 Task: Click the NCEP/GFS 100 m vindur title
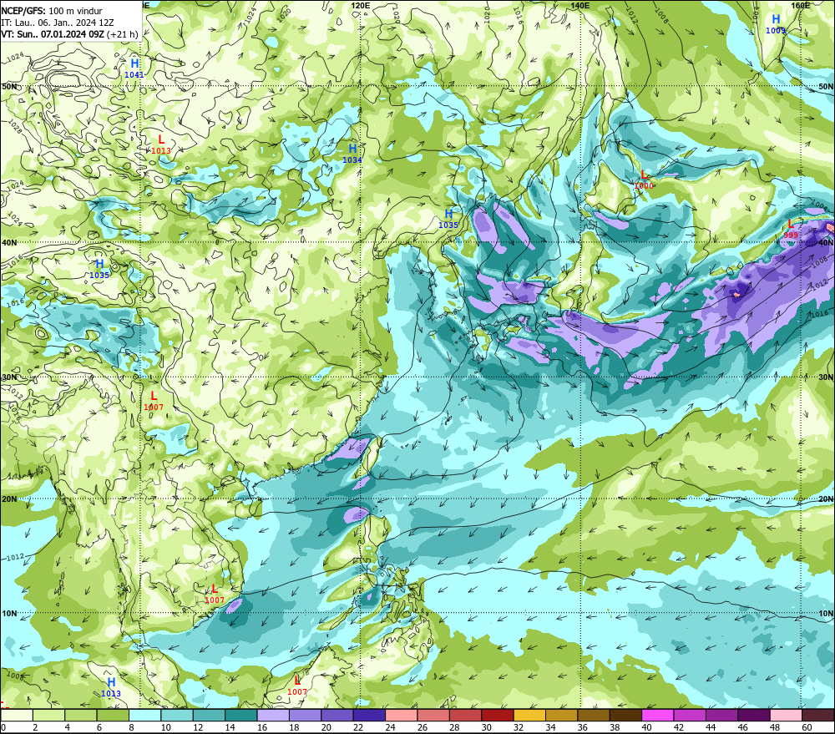(52, 11)
